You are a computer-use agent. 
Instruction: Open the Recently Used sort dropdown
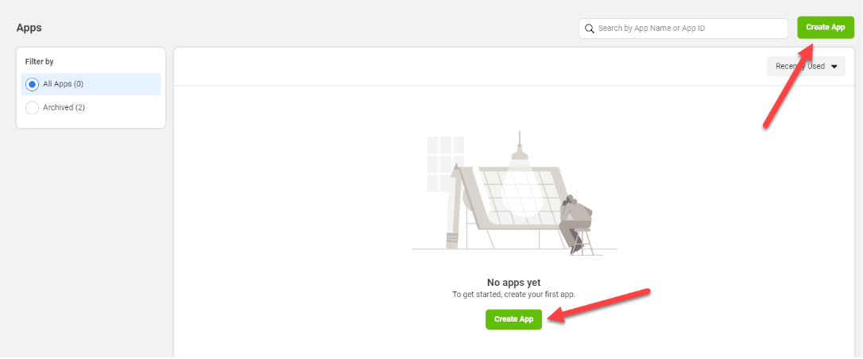806,66
